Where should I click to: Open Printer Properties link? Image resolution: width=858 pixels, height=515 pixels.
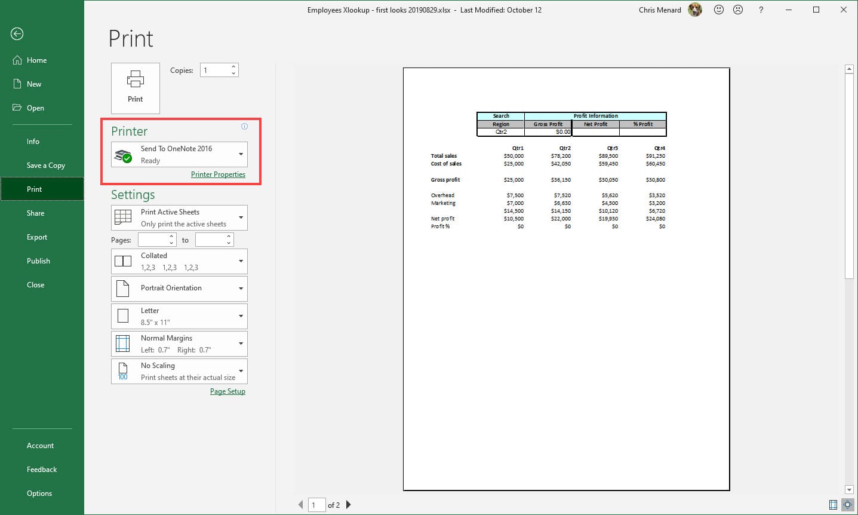click(x=218, y=174)
